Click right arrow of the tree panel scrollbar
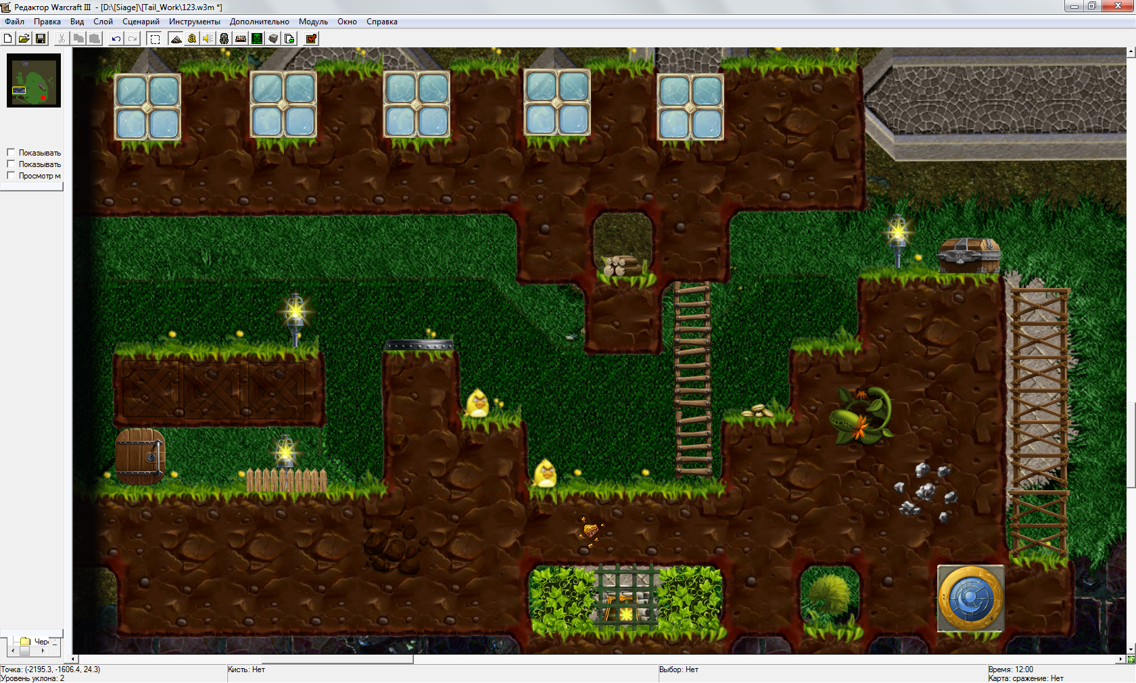 coord(43,651)
